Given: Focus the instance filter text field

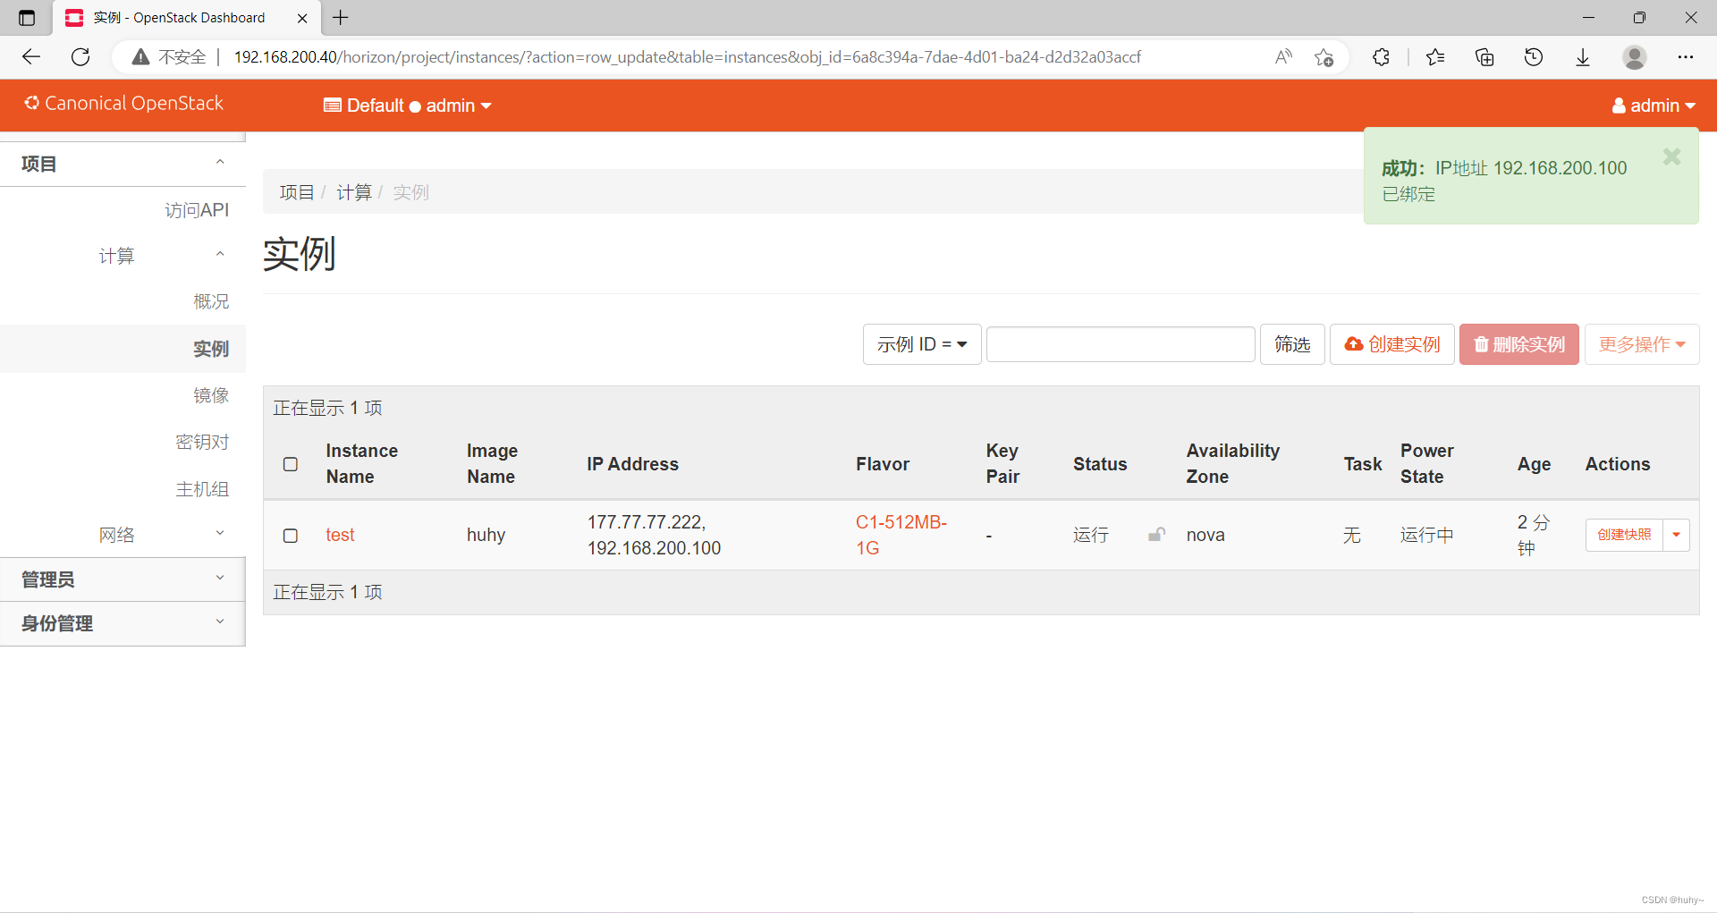Looking at the screenshot, I should coord(1121,344).
